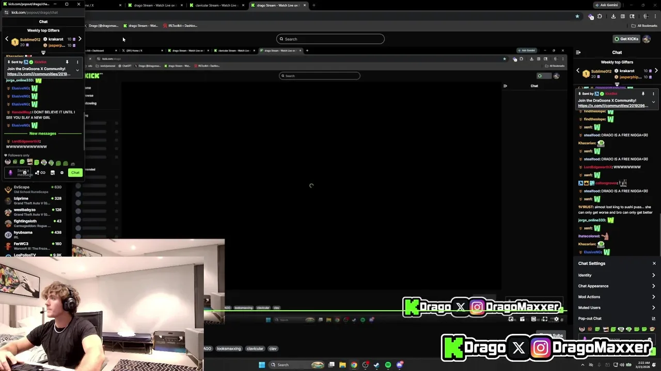Image resolution: width=661 pixels, height=371 pixels.
Task: Open the FerWC3 channel in sidebar
Action: tap(33, 246)
